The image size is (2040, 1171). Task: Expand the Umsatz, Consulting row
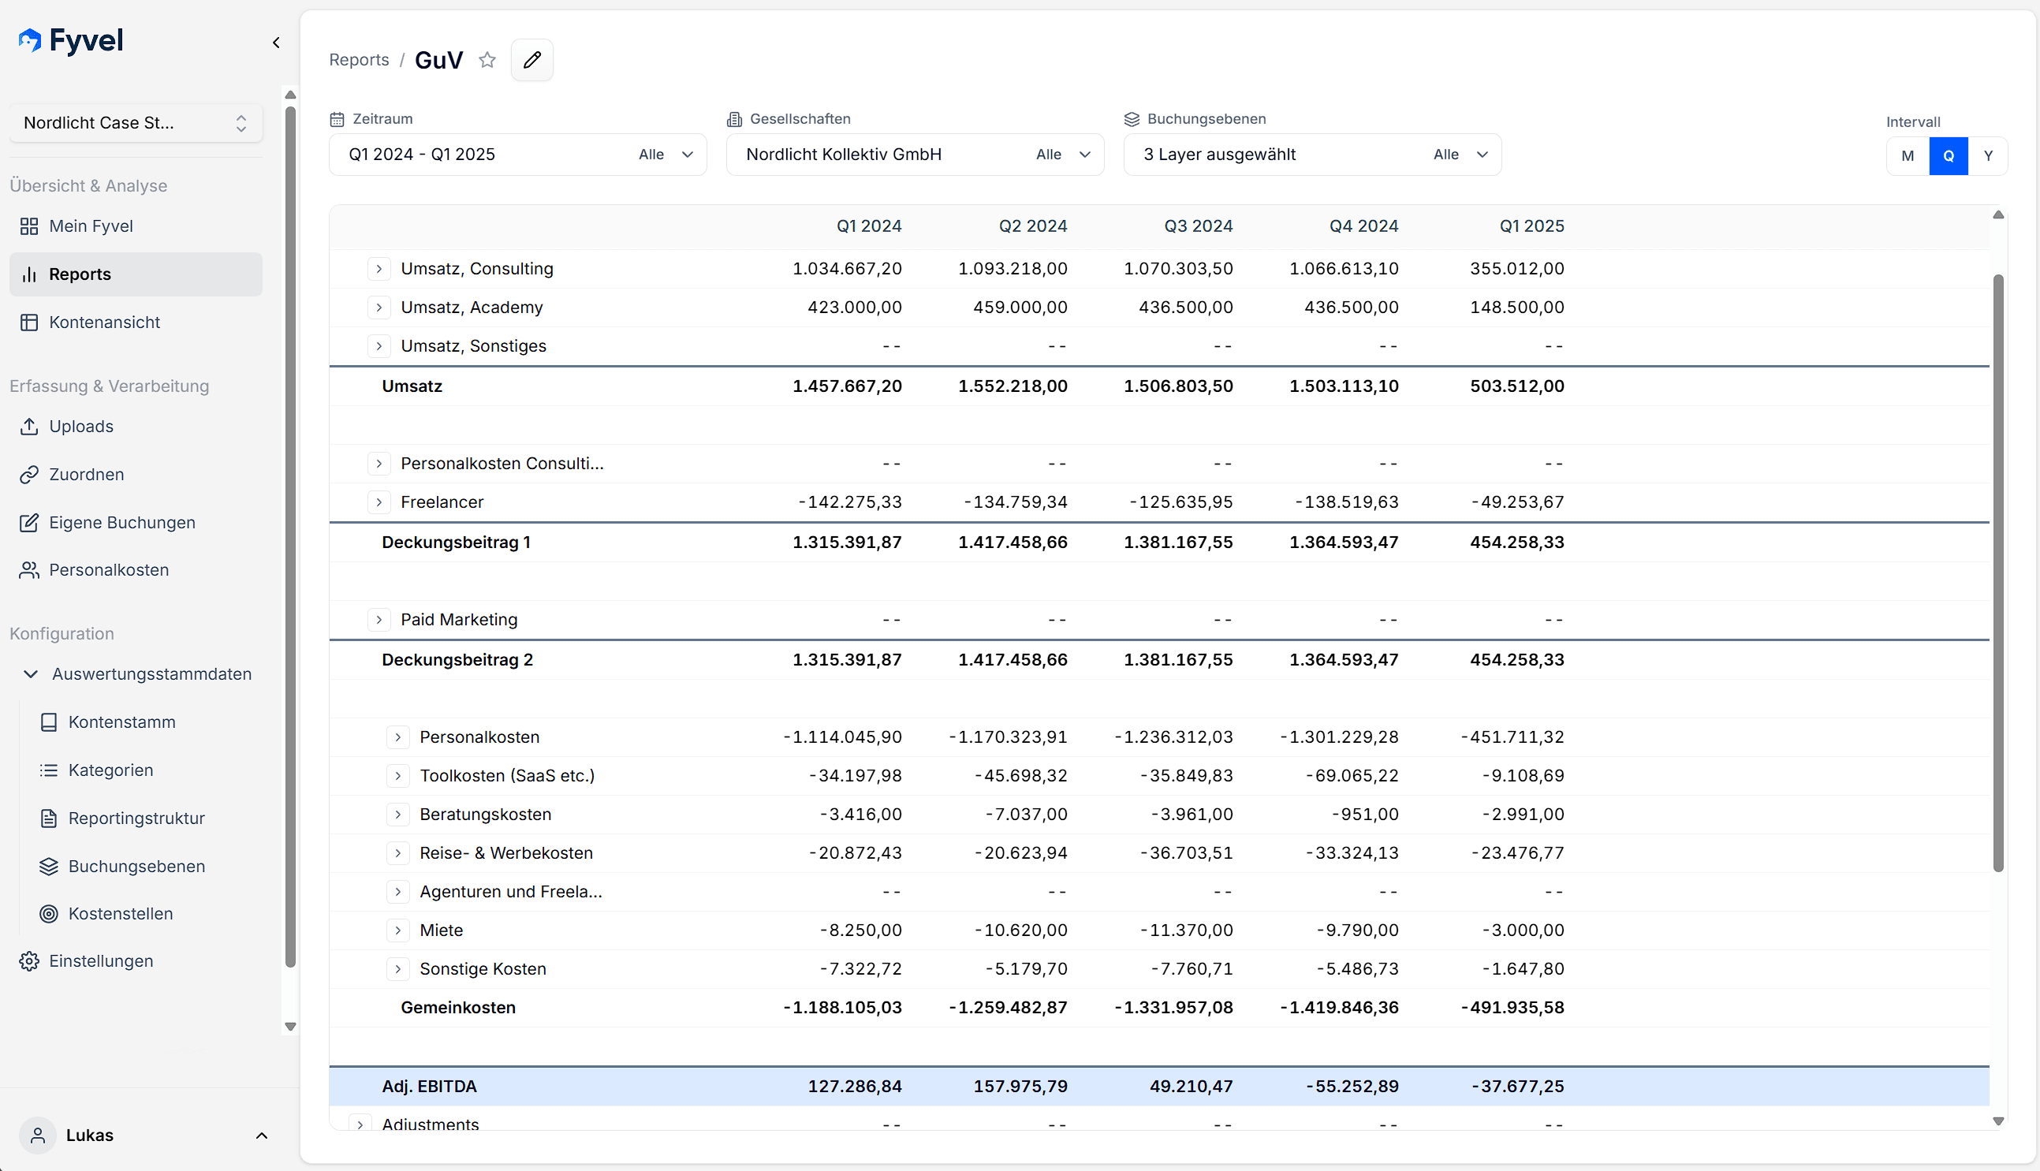(x=379, y=269)
